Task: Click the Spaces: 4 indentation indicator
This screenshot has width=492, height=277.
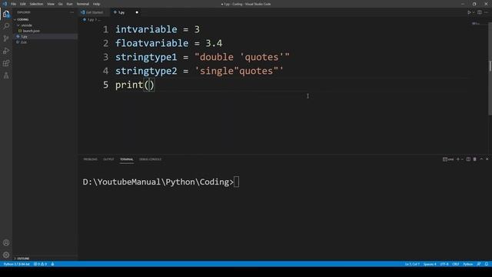Action: [430, 264]
